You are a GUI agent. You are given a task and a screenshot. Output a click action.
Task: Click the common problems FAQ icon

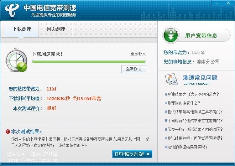172,79
